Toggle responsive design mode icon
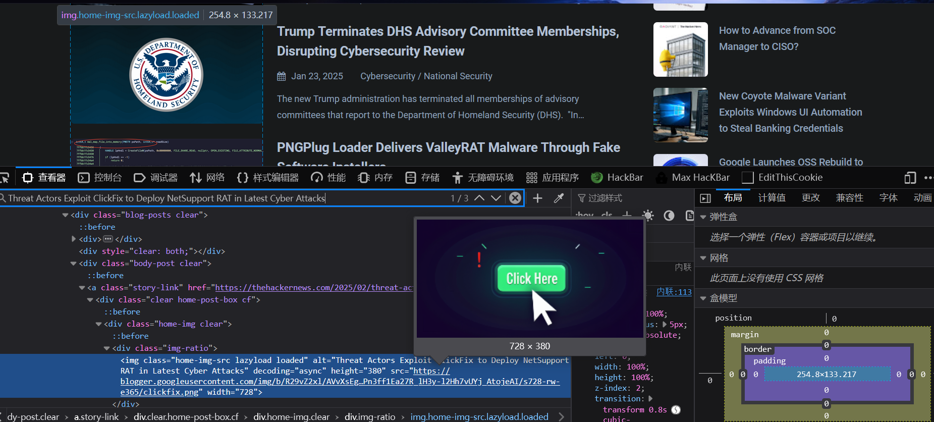Viewport: 934px width, 422px height. 910,178
